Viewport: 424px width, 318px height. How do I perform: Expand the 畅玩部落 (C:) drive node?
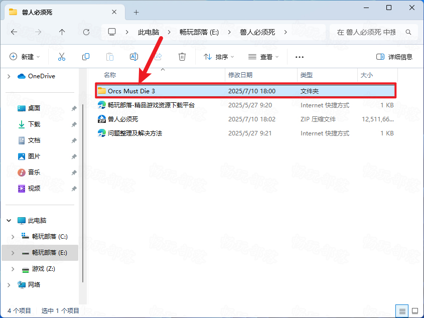13,237
